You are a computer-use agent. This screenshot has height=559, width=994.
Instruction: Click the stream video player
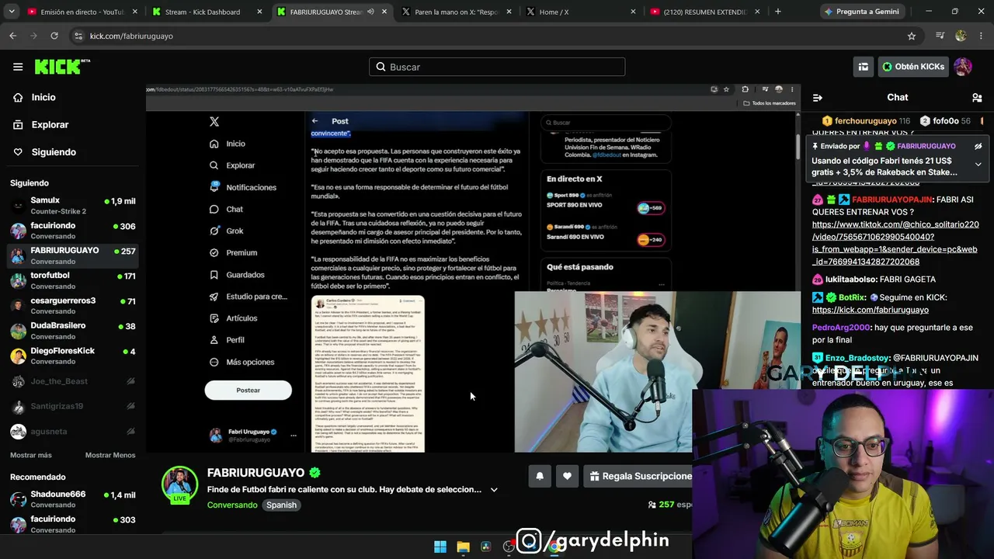473,269
